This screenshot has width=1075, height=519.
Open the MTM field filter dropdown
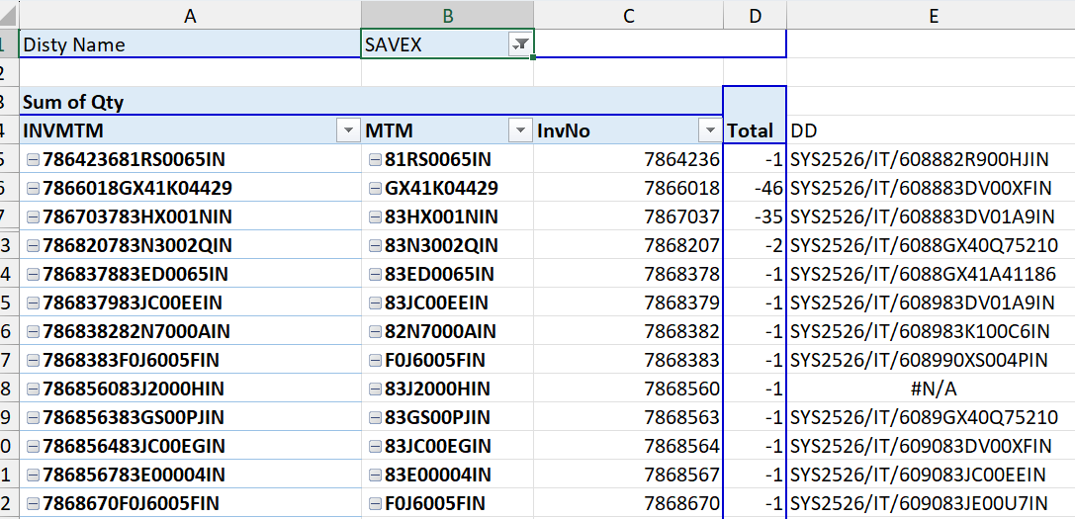point(520,131)
